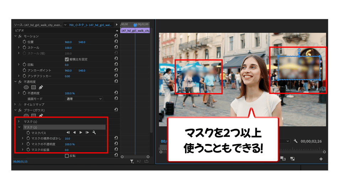The width and height of the screenshot is (338, 189).
Task: Select the opacity rectangle mask tool
Action: [33, 87]
